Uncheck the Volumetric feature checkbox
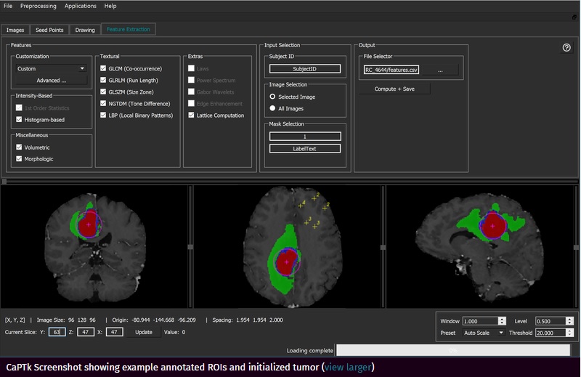 coord(19,147)
